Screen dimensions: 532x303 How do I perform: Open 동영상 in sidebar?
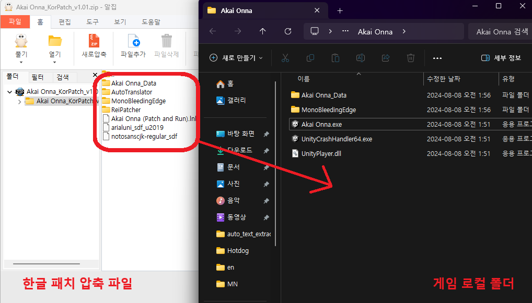tap(232, 217)
